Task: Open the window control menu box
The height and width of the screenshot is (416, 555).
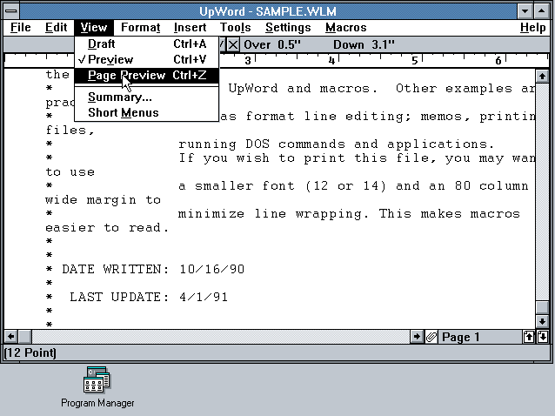Action: pyautogui.click(x=11, y=11)
